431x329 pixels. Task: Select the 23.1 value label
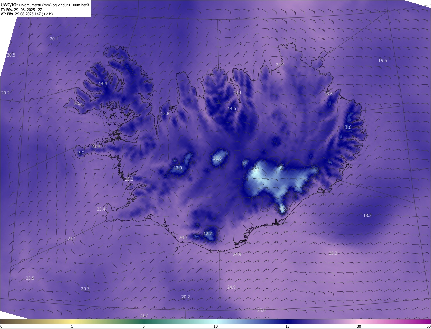(x=72, y=239)
